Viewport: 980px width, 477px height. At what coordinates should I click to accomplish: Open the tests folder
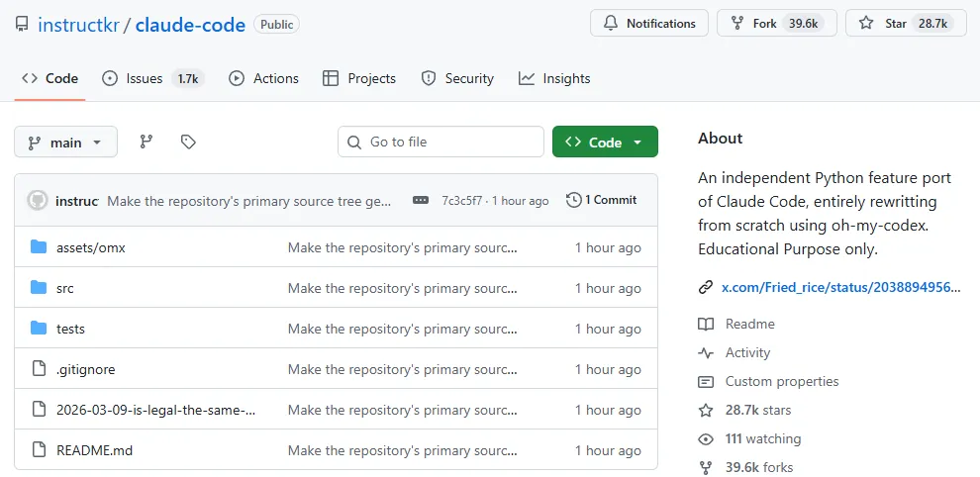(70, 329)
